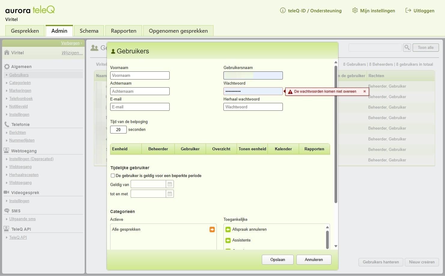Image resolution: width=445 pixels, height=276 pixels.
Task: Collapse sidebar with Verbergen
Action: coord(70,43)
